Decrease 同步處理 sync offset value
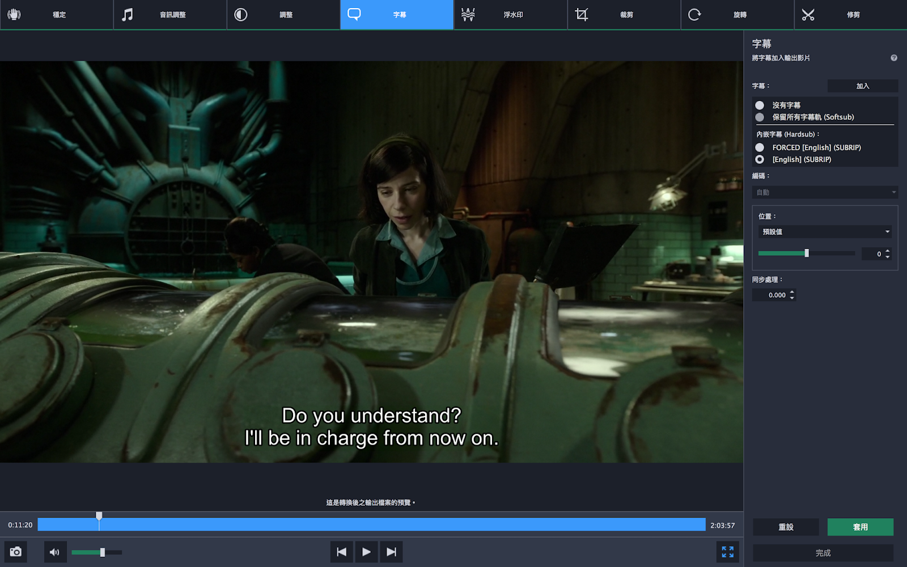 [792, 298]
